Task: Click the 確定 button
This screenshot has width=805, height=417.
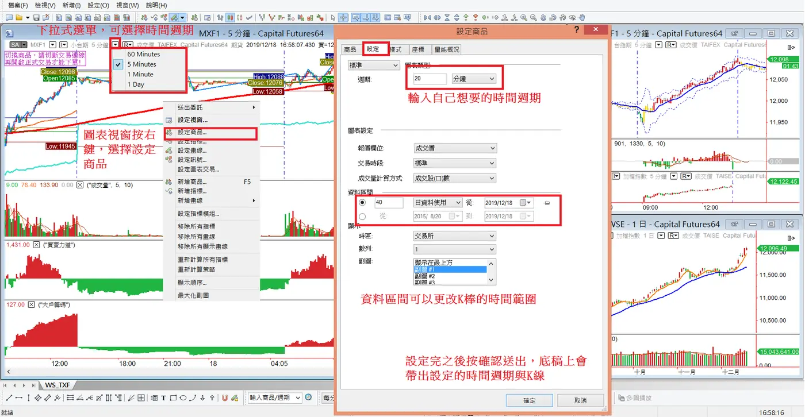Action: 530,400
